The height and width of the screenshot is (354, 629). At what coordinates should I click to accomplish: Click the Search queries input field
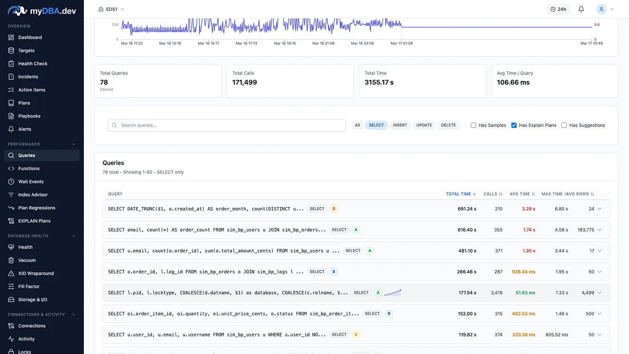(227, 125)
